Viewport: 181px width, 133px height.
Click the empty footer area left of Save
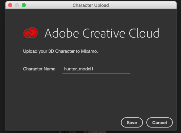pos(63,122)
